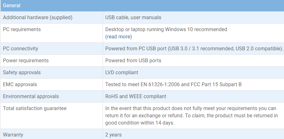The height and width of the screenshot is (139, 284).
Task: Select the Warranty row label
Action: coord(13,135)
